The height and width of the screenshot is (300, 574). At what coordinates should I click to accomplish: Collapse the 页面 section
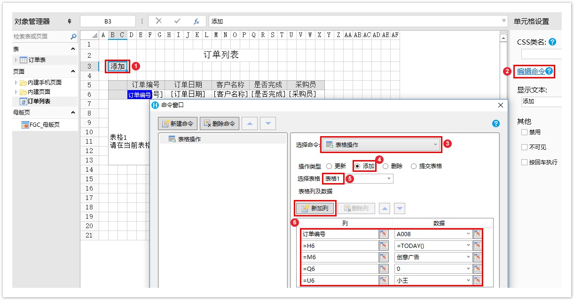click(x=73, y=71)
